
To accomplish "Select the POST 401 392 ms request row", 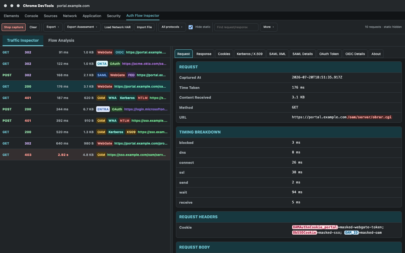I will point(85,120).
